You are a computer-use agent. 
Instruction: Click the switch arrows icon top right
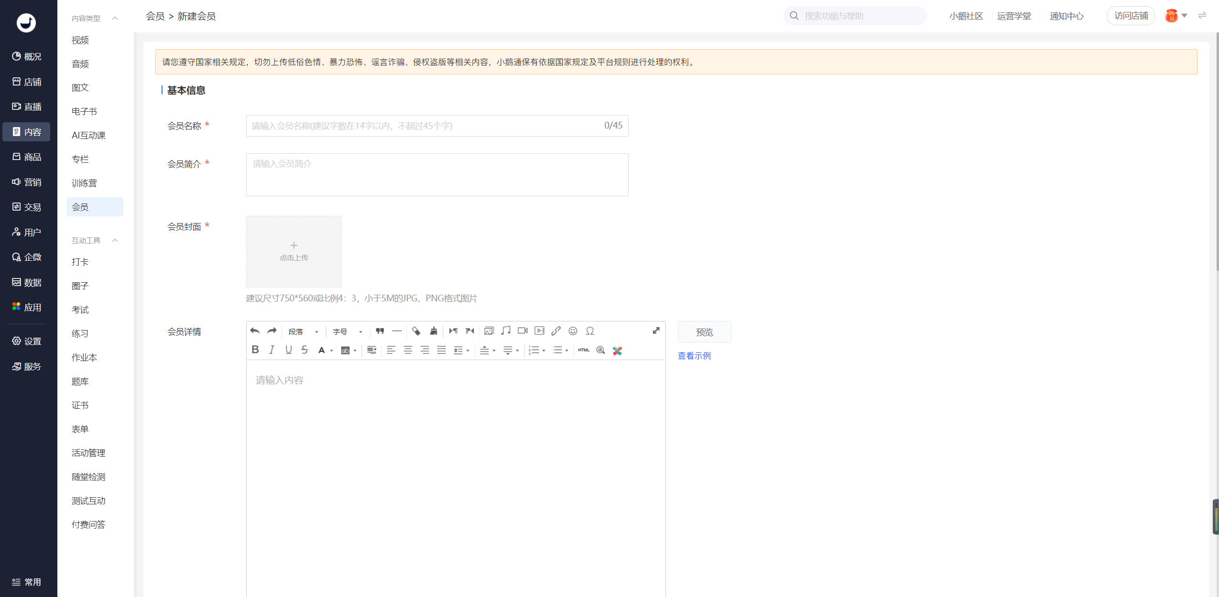pyautogui.click(x=1202, y=16)
